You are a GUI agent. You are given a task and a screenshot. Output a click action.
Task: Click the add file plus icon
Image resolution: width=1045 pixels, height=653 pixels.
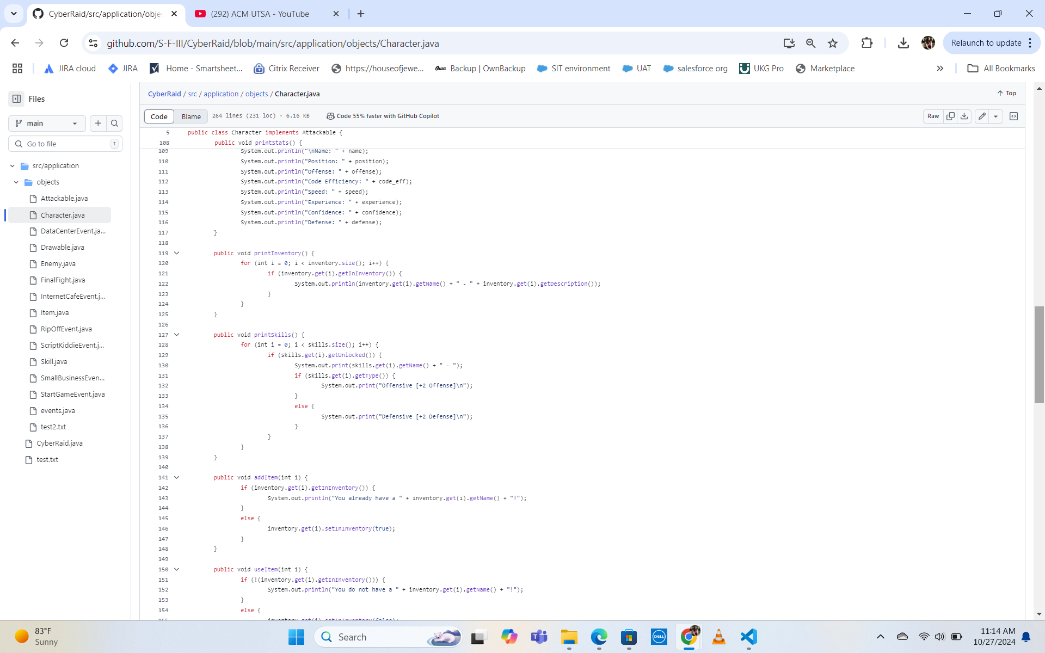click(98, 123)
